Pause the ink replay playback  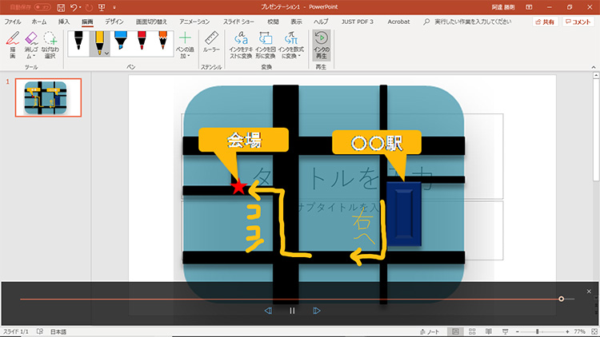pos(293,311)
